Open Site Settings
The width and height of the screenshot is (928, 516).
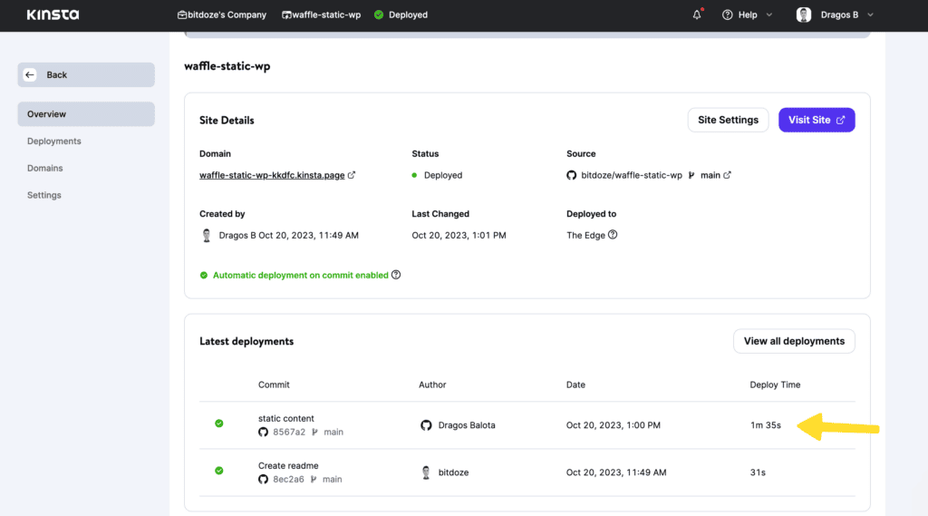(728, 120)
